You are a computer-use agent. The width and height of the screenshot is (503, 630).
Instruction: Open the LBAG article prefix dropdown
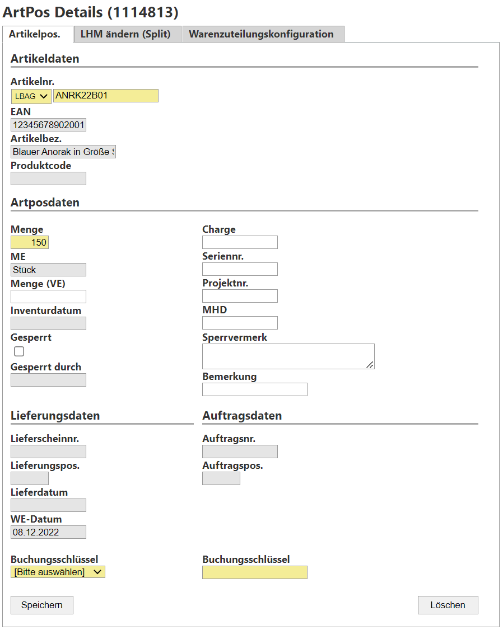[31, 96]
